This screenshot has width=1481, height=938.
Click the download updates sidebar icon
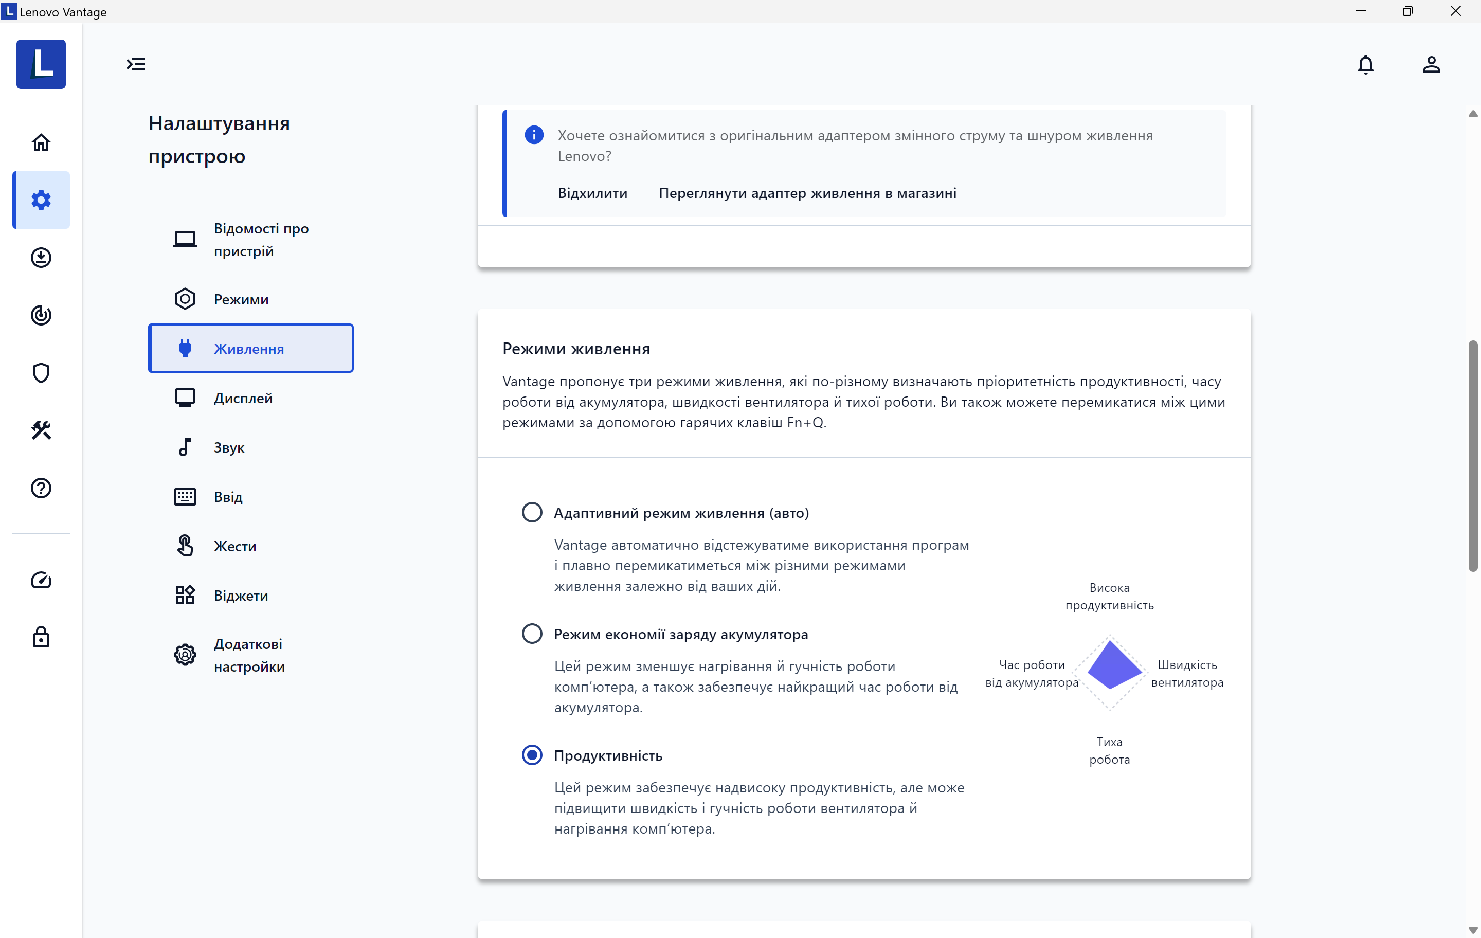[41, 258]
